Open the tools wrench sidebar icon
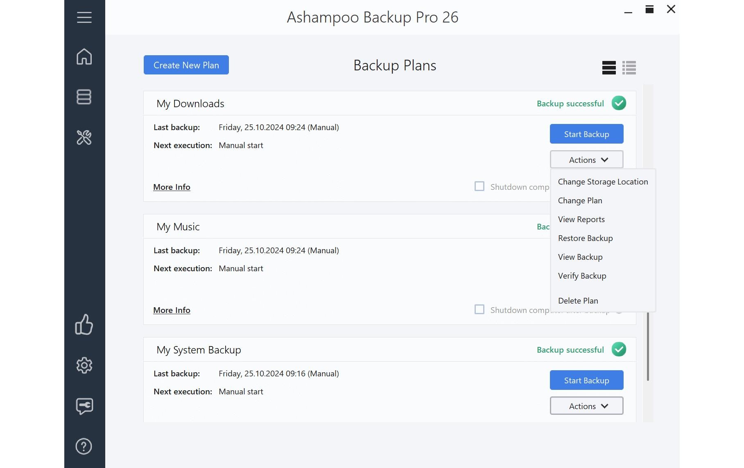The height and width of the screenshot is (468, 744). [x=84, y=137]
